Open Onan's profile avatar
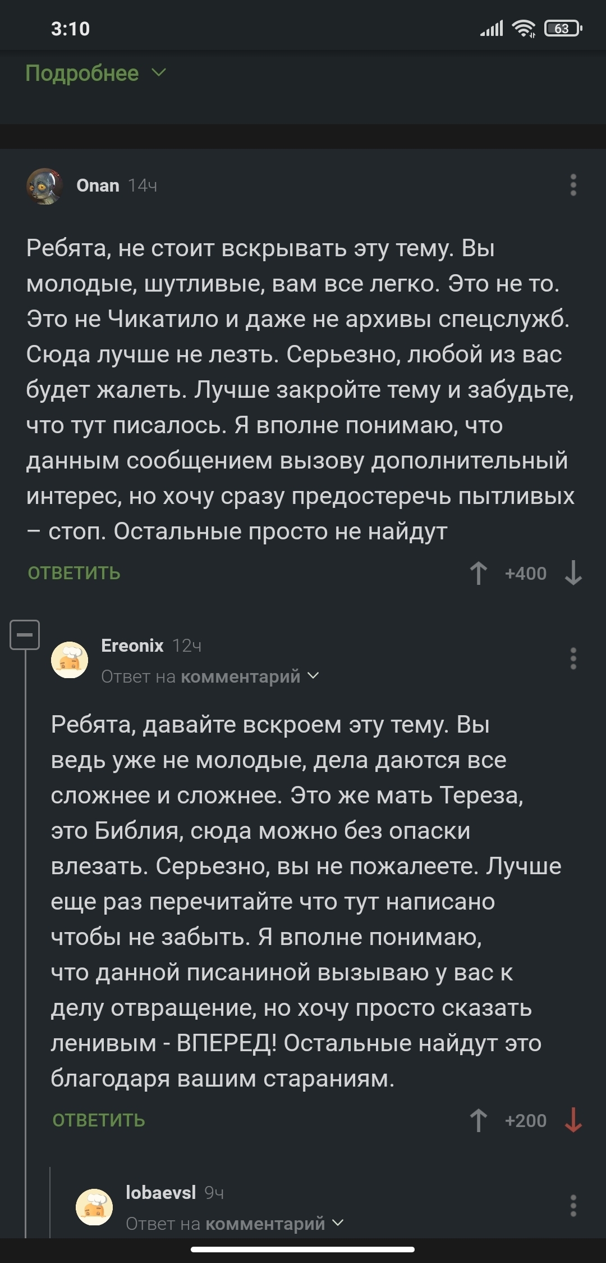Image resolution: width=606 pixels, height=1263 pixels. pyautogui.click(x=44, y=186)
